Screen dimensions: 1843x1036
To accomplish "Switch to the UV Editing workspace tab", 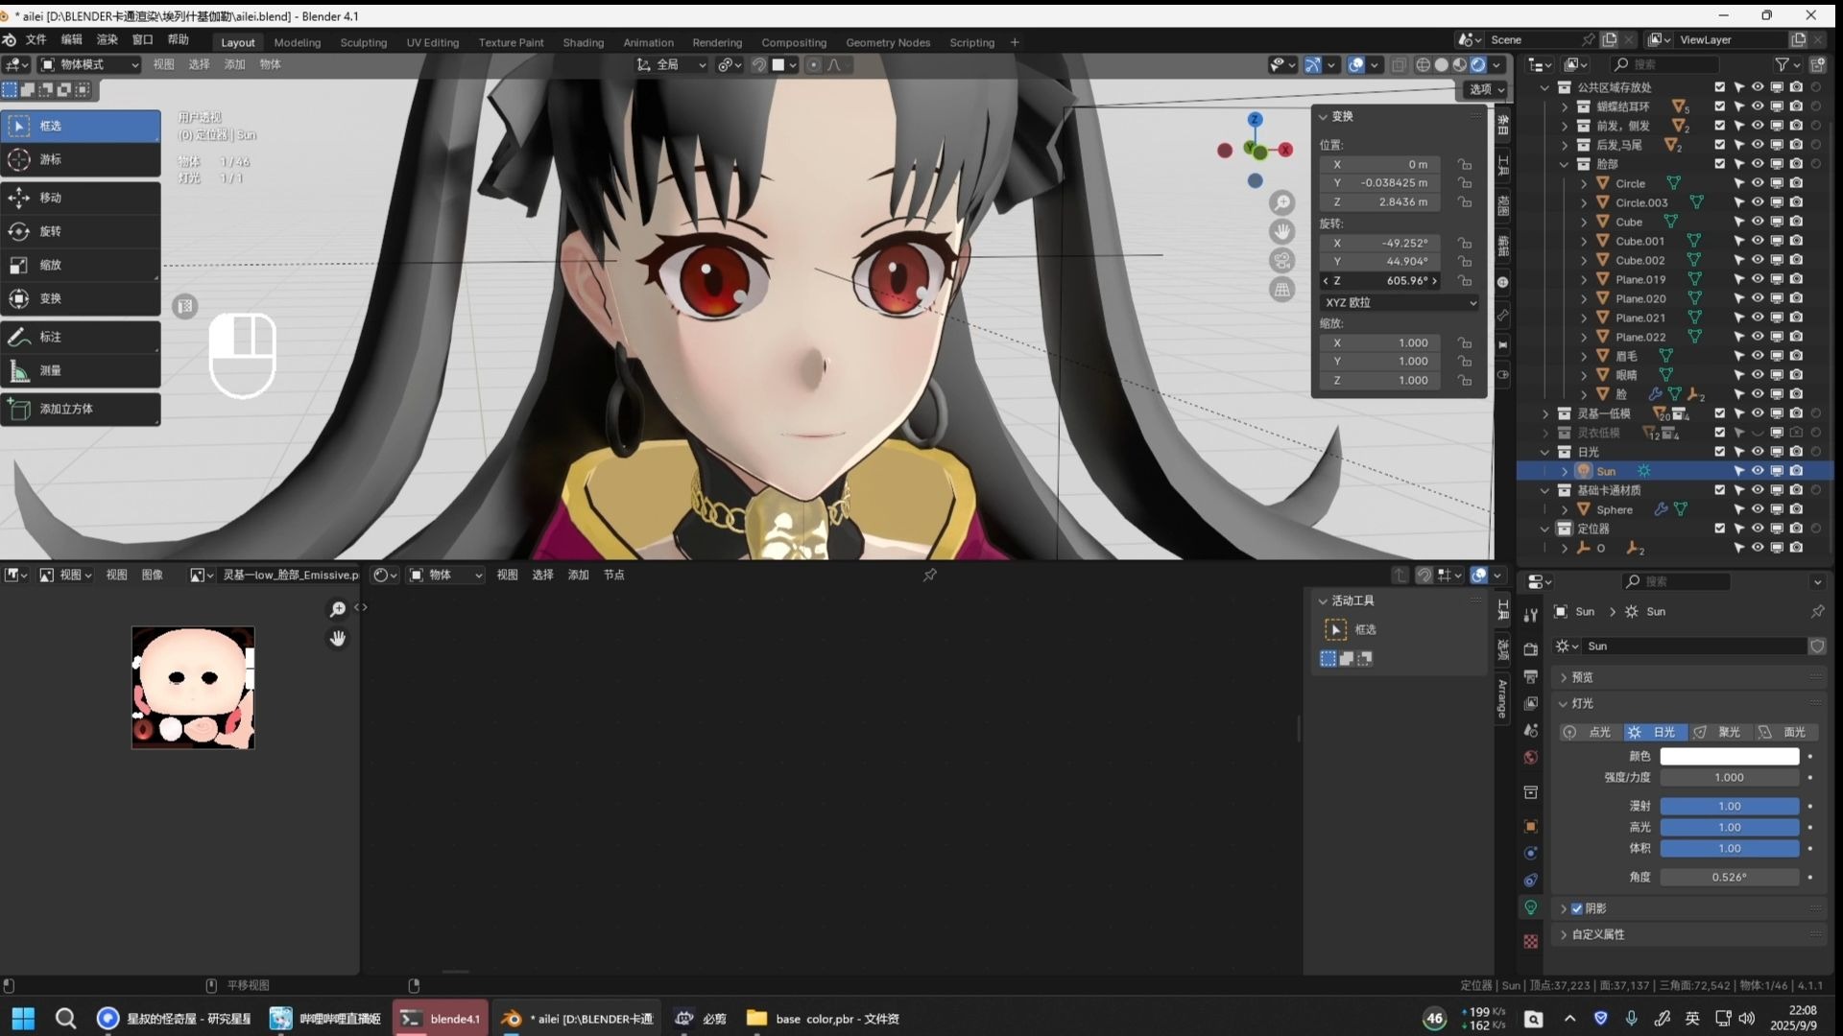I will click(x=432, y=42).
